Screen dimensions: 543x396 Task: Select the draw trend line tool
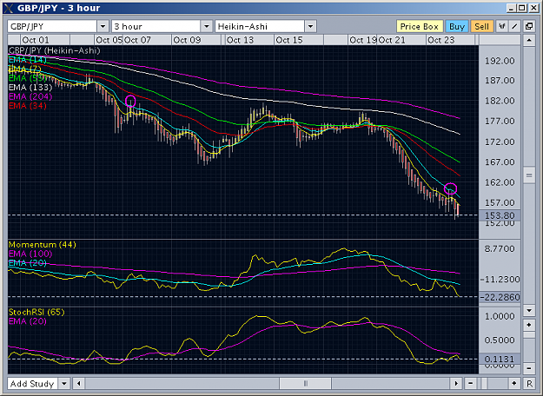(x=514, y=26)
